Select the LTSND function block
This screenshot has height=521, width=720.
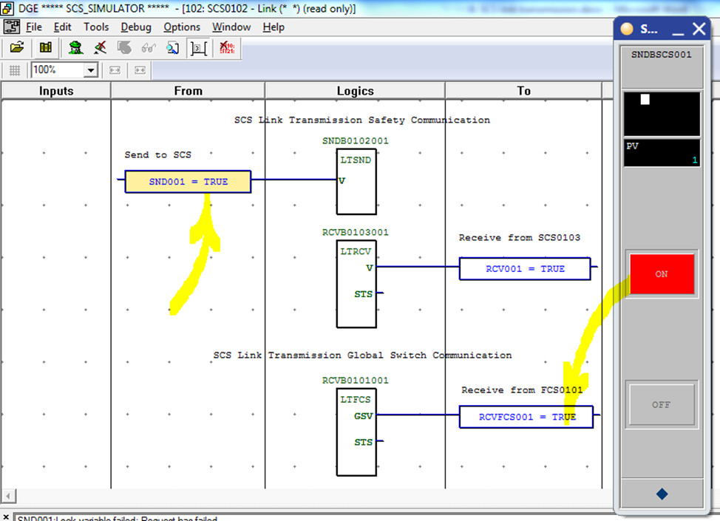click(x=356, y=182)
